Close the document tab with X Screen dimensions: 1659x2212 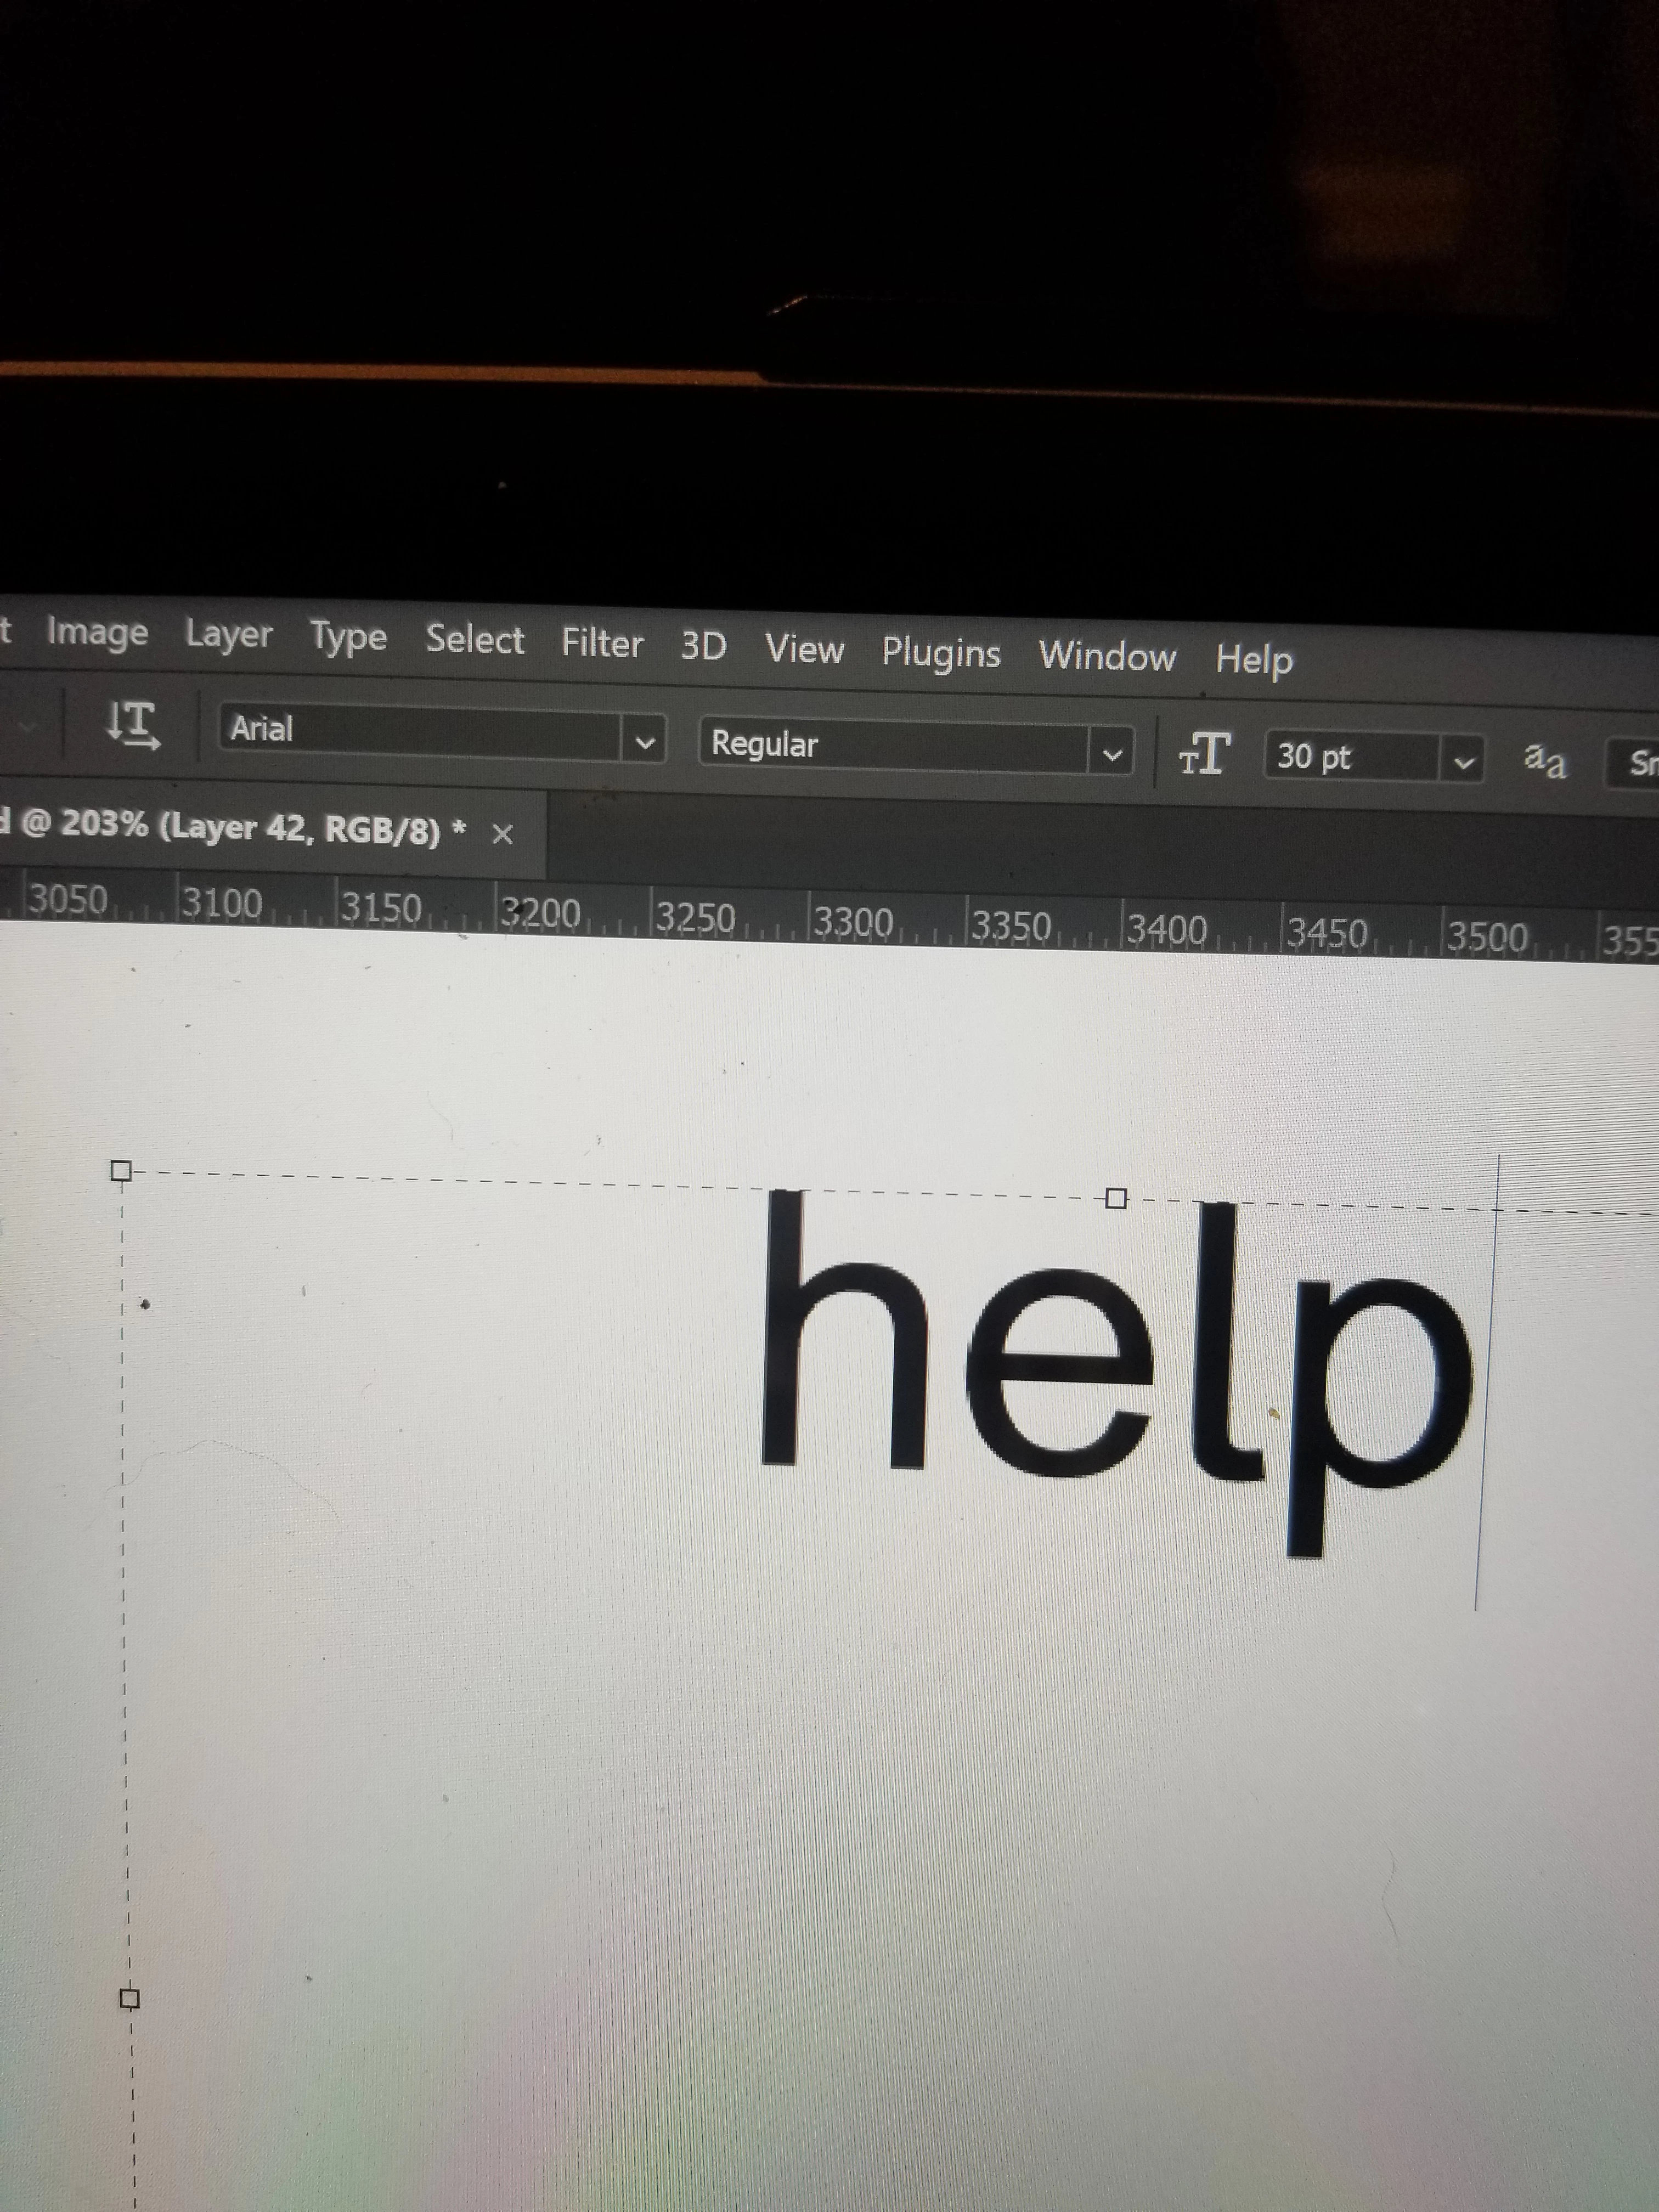(x=502, y=833)
